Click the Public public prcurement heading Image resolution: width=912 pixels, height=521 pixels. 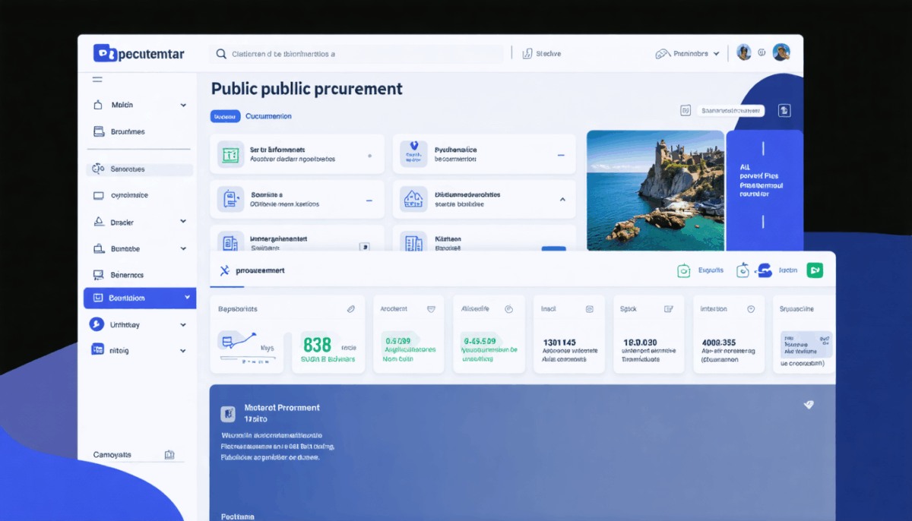[x=307, y=89]
